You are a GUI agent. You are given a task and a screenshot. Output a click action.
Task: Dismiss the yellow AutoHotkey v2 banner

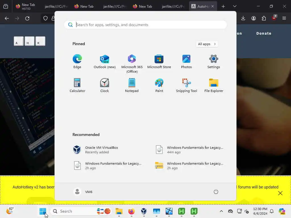(280, 193)
